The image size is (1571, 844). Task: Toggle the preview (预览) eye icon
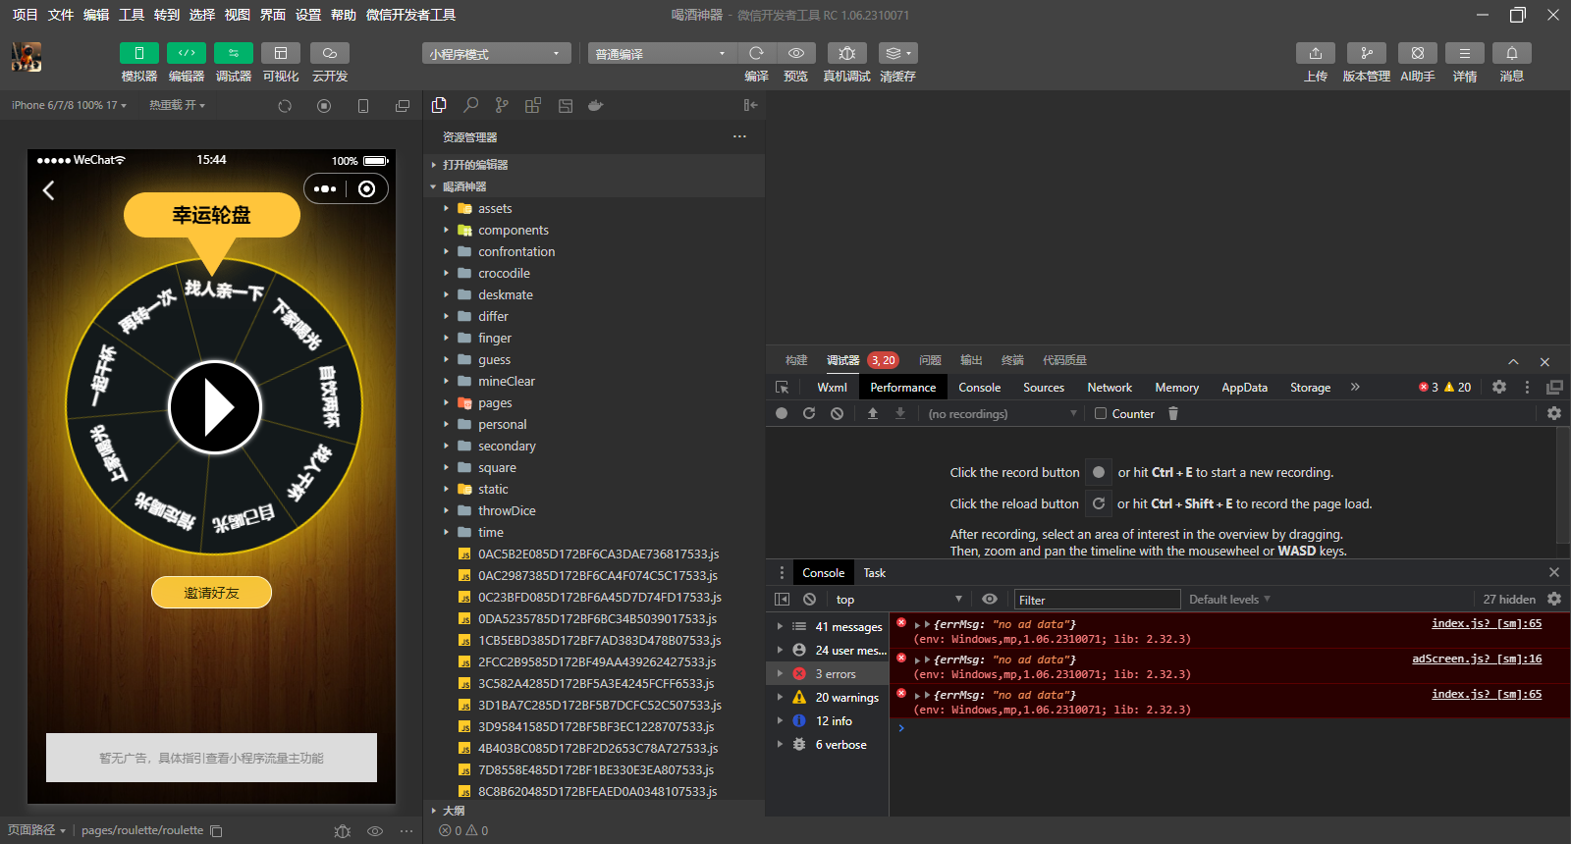coord(796,53)
